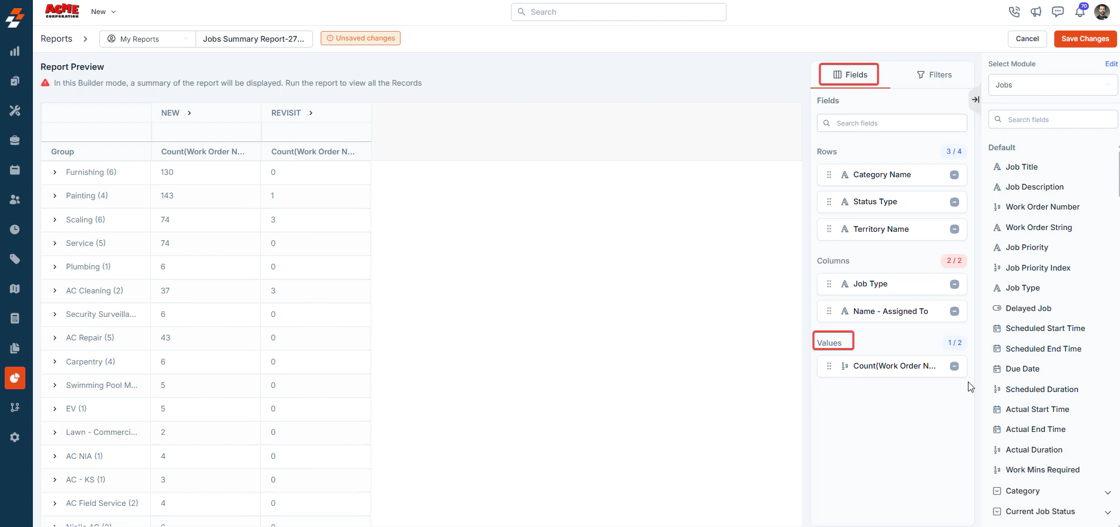Screen dimensions: 1120x527
Task: Select the Delayed Job field
Action: (1028, 309)
